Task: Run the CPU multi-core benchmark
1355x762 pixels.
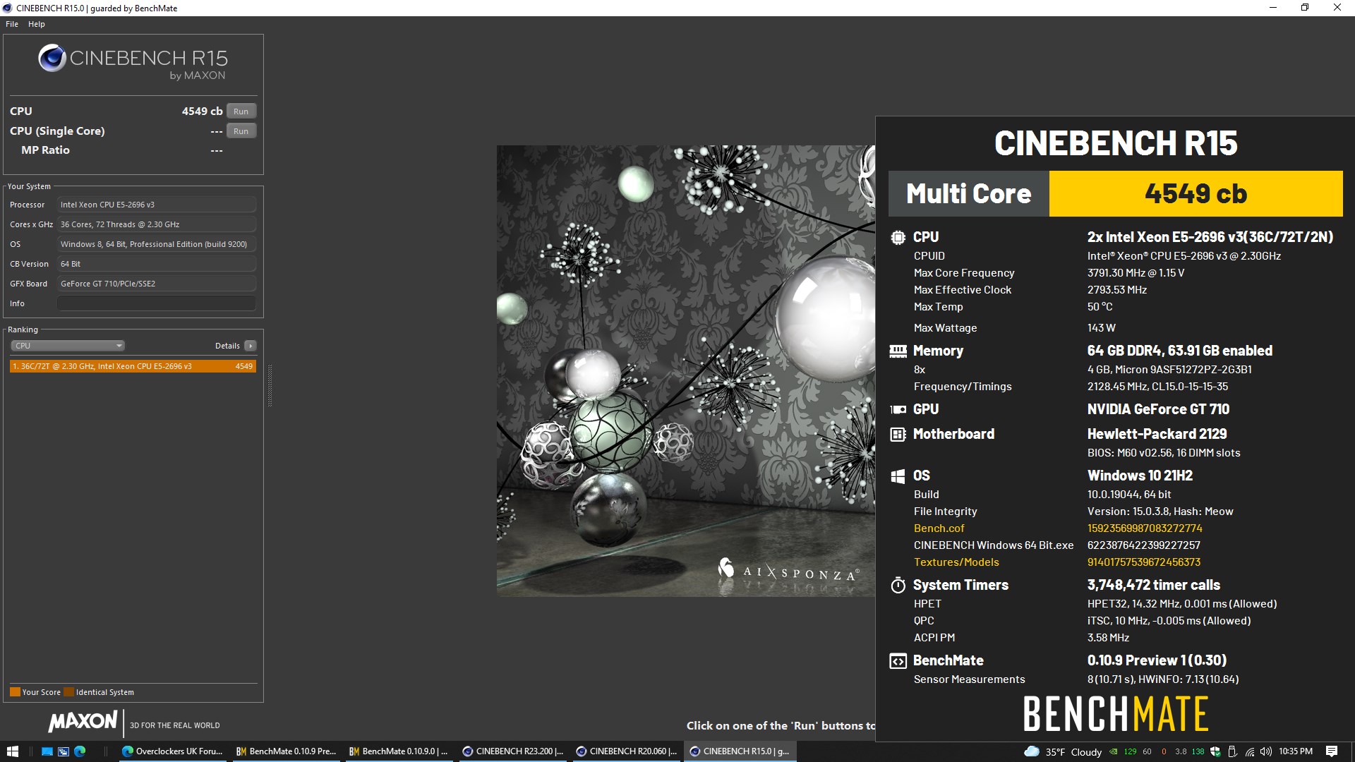Action: [241, 111]
